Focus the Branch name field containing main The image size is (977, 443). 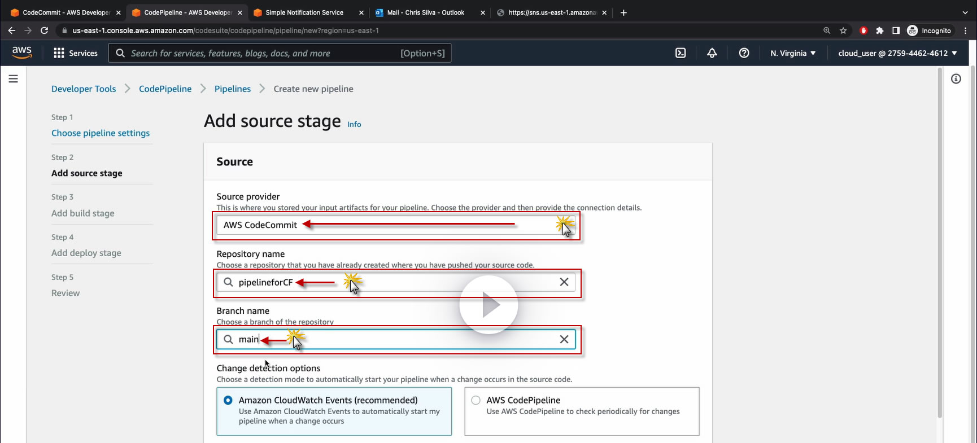(396, 339)
